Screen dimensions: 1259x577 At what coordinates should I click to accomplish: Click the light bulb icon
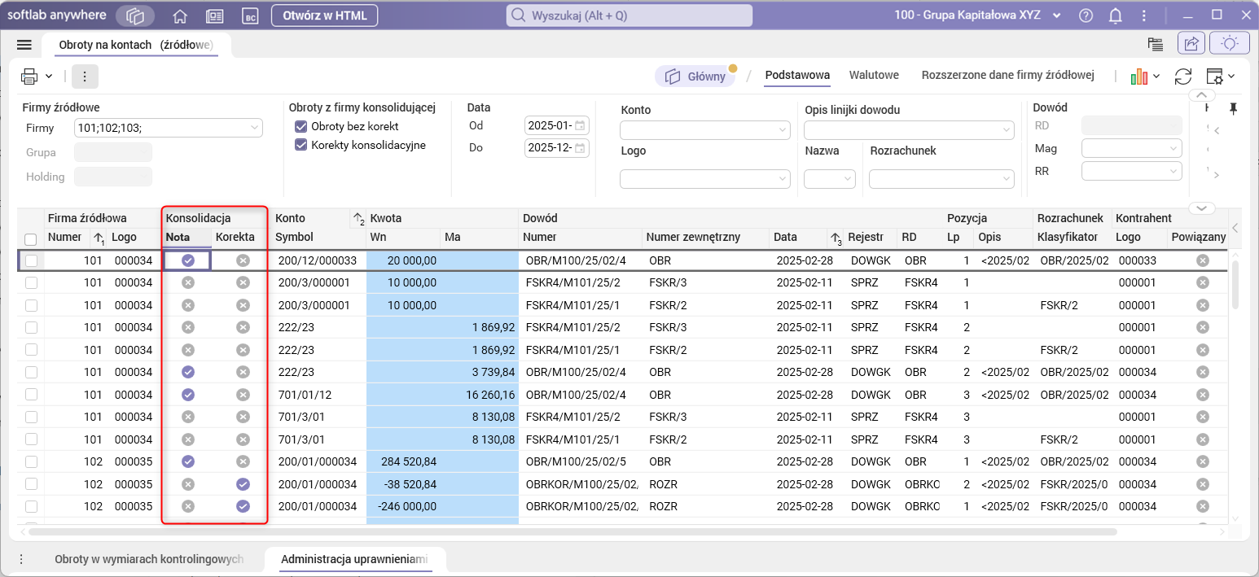(x=1230, y=44)
